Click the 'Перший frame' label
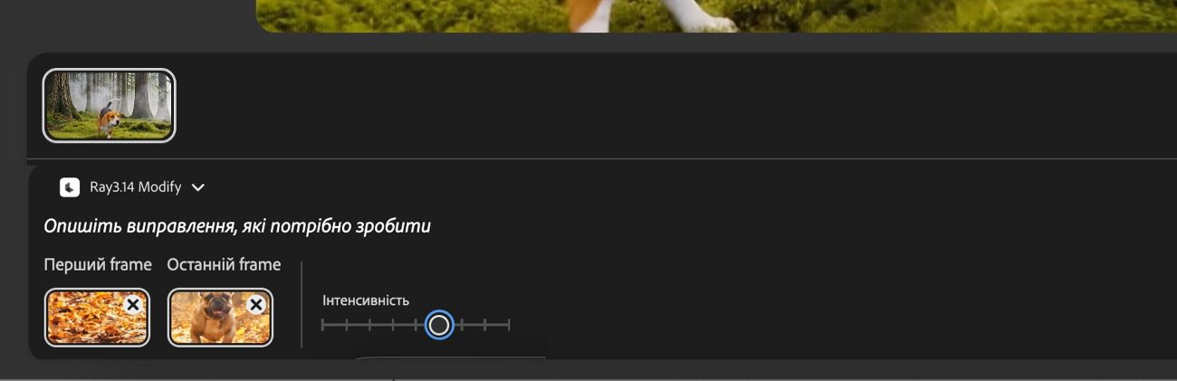 [x=98, y=265]
